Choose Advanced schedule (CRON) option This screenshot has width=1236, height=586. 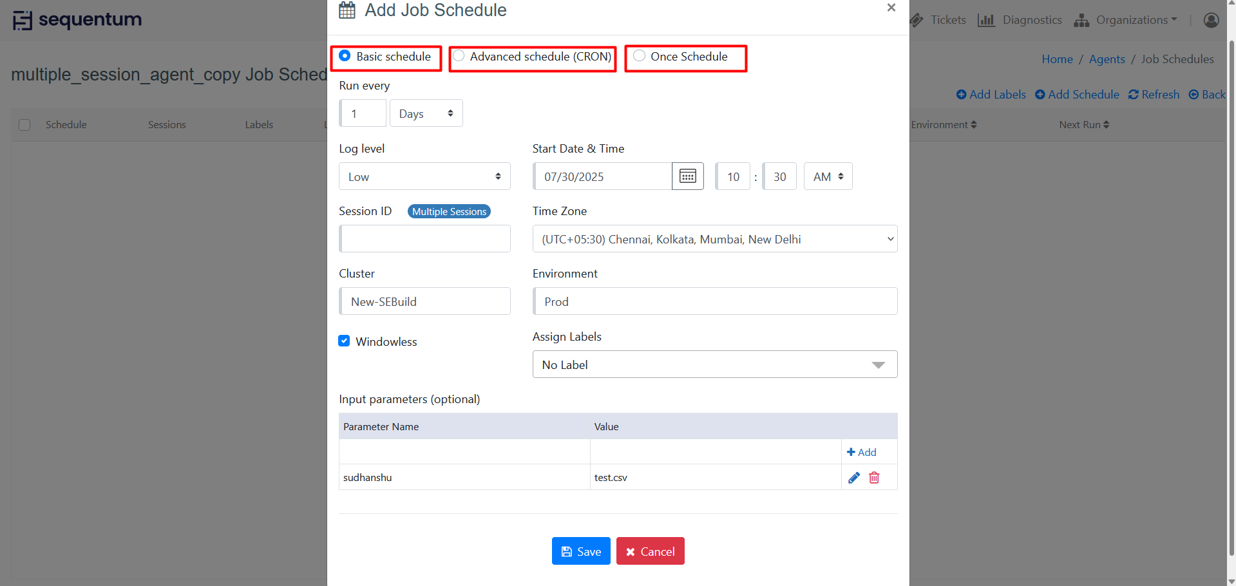[x=459, y=56]
